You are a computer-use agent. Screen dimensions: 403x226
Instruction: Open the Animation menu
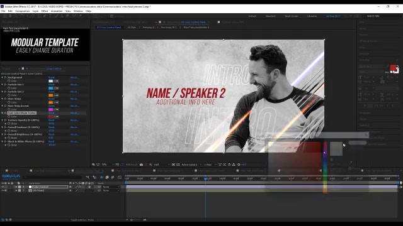[57, 11]
